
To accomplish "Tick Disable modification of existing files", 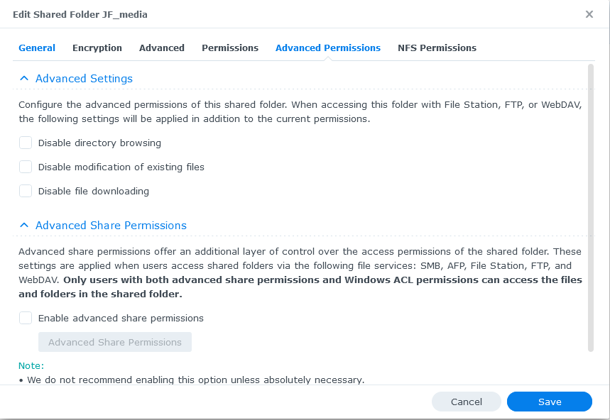I will pos(26,167).
